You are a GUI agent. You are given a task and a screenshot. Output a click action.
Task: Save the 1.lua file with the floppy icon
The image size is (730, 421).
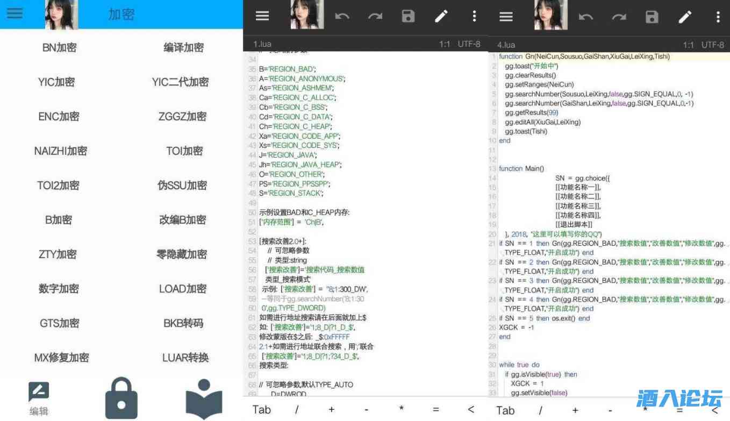pyautogui.click(x=408, y=16)
